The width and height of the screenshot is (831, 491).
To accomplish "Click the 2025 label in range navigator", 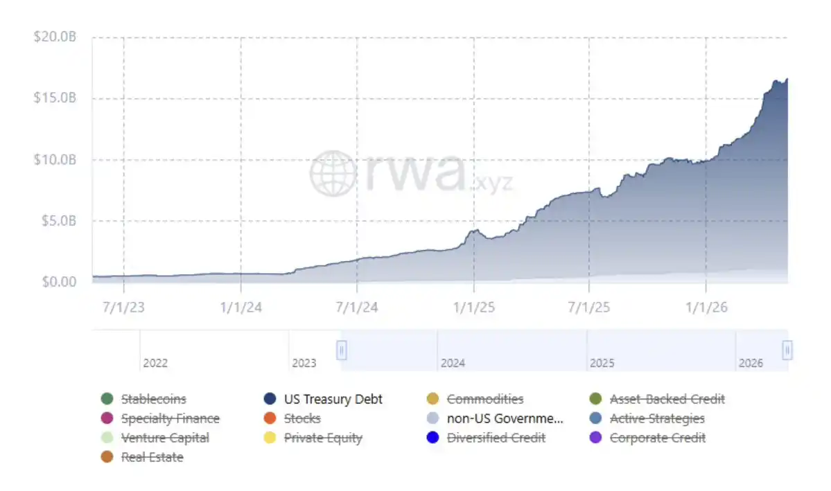I will (x=602, y=364).
